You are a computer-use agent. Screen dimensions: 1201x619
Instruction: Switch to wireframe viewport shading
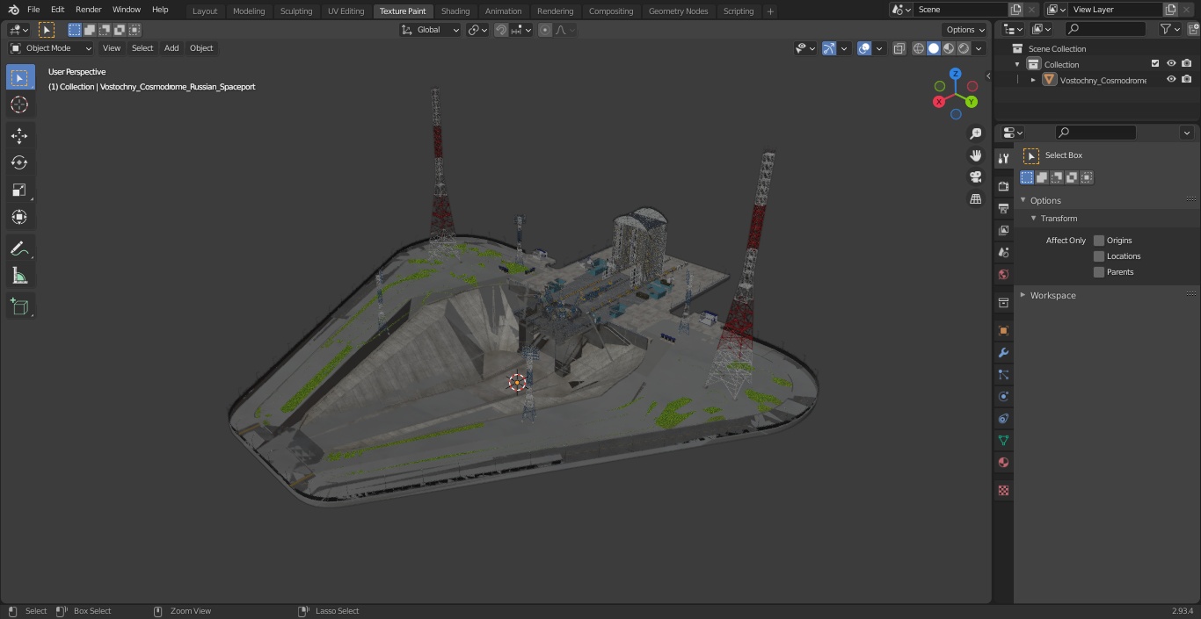(919, 48)
